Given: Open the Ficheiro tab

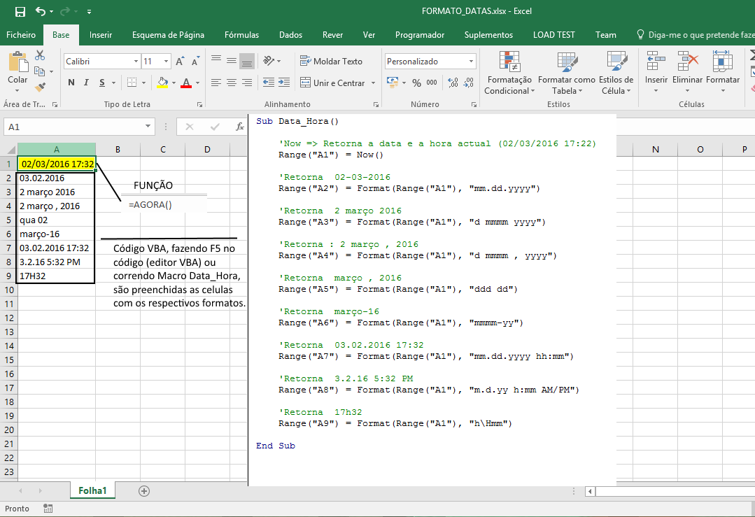Looking at the screenshot, I should pos(21,35).
